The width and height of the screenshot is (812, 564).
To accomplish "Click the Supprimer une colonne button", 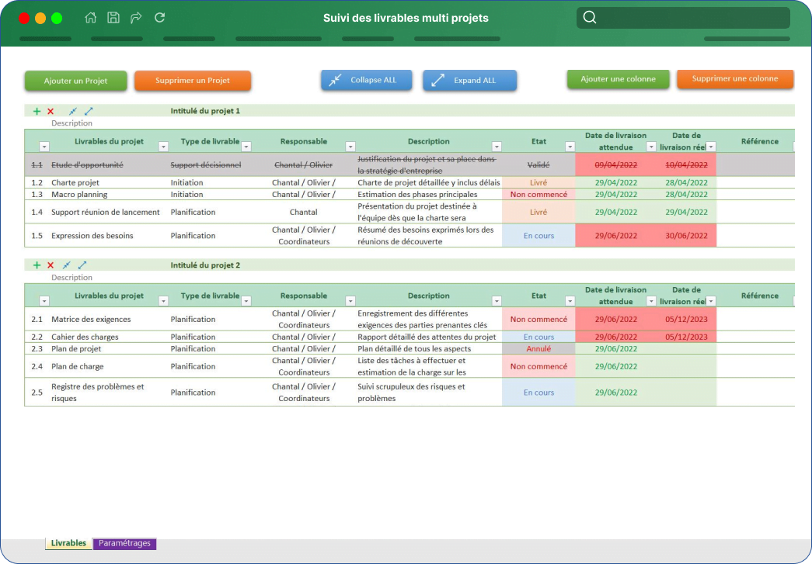I will [x=735, y=79].
